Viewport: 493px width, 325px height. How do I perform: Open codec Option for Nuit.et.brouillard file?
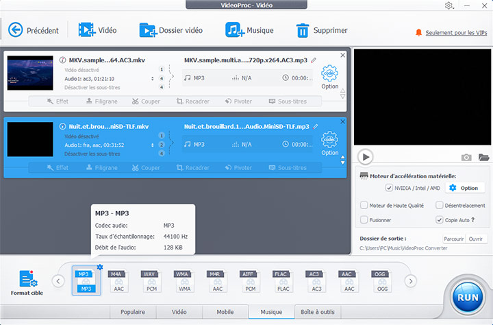329,143
